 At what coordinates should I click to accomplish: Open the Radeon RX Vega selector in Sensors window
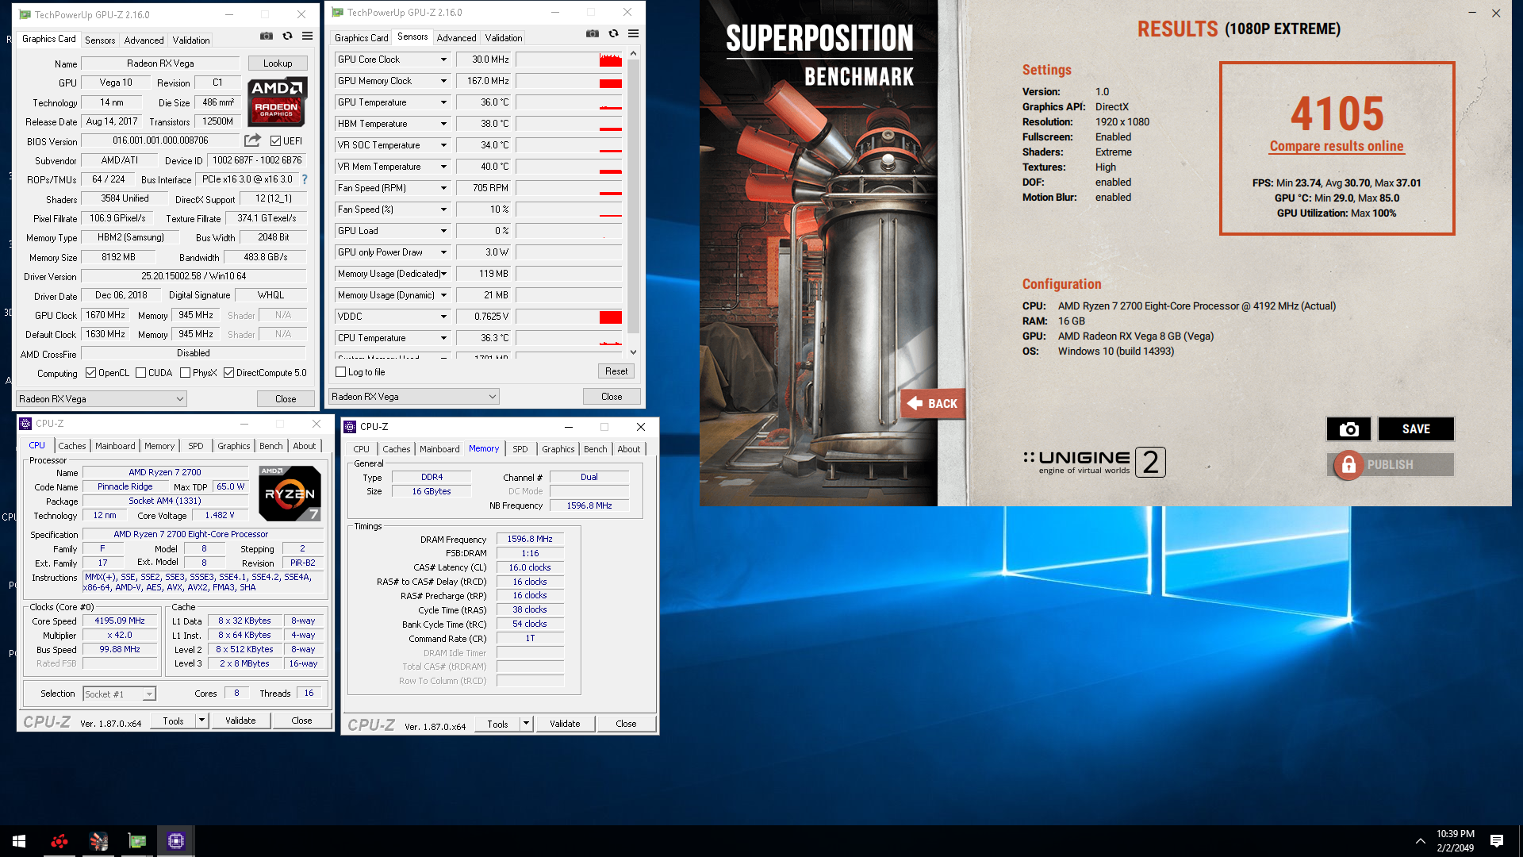point(413,397)
